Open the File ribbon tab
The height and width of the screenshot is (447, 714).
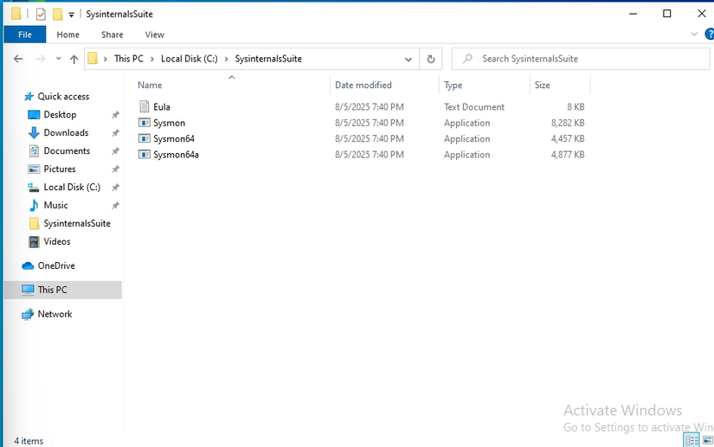click(24, 35)
